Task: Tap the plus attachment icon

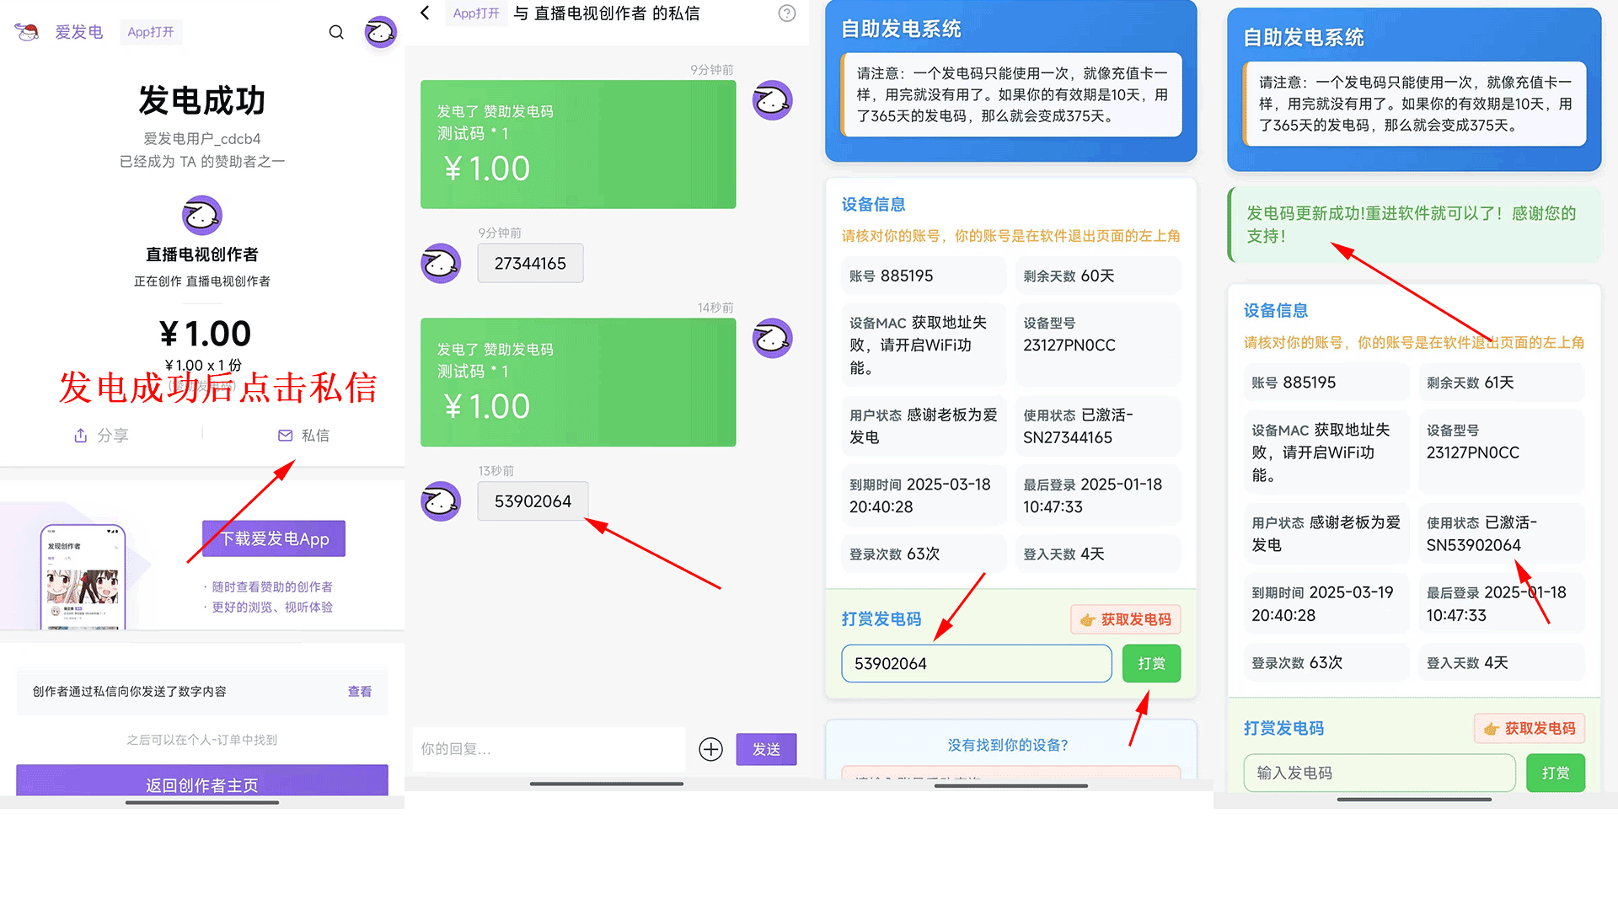Action: pyautogui.click(x=710, y=749)
